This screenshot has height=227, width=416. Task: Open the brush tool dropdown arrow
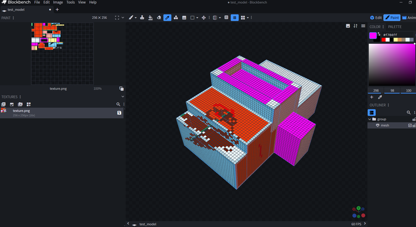[136, 18]
